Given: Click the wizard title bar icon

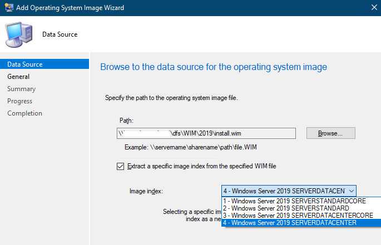Looking at the screenshot, I should [x=9, y=8].
